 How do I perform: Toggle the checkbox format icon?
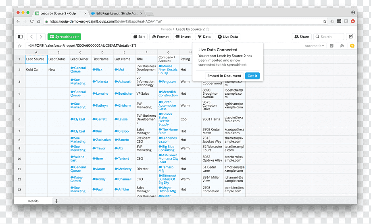tap(331, 46)
